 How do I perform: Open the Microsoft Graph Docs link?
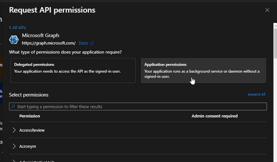[83, 43]
